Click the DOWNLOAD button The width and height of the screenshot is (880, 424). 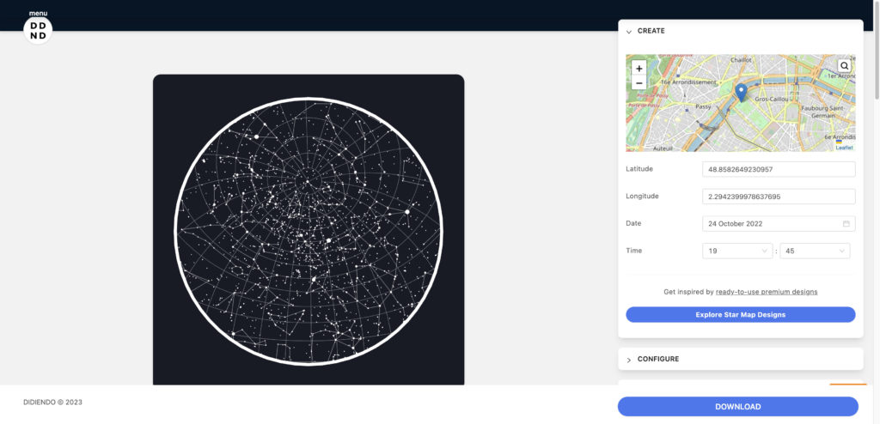point(738,407)
